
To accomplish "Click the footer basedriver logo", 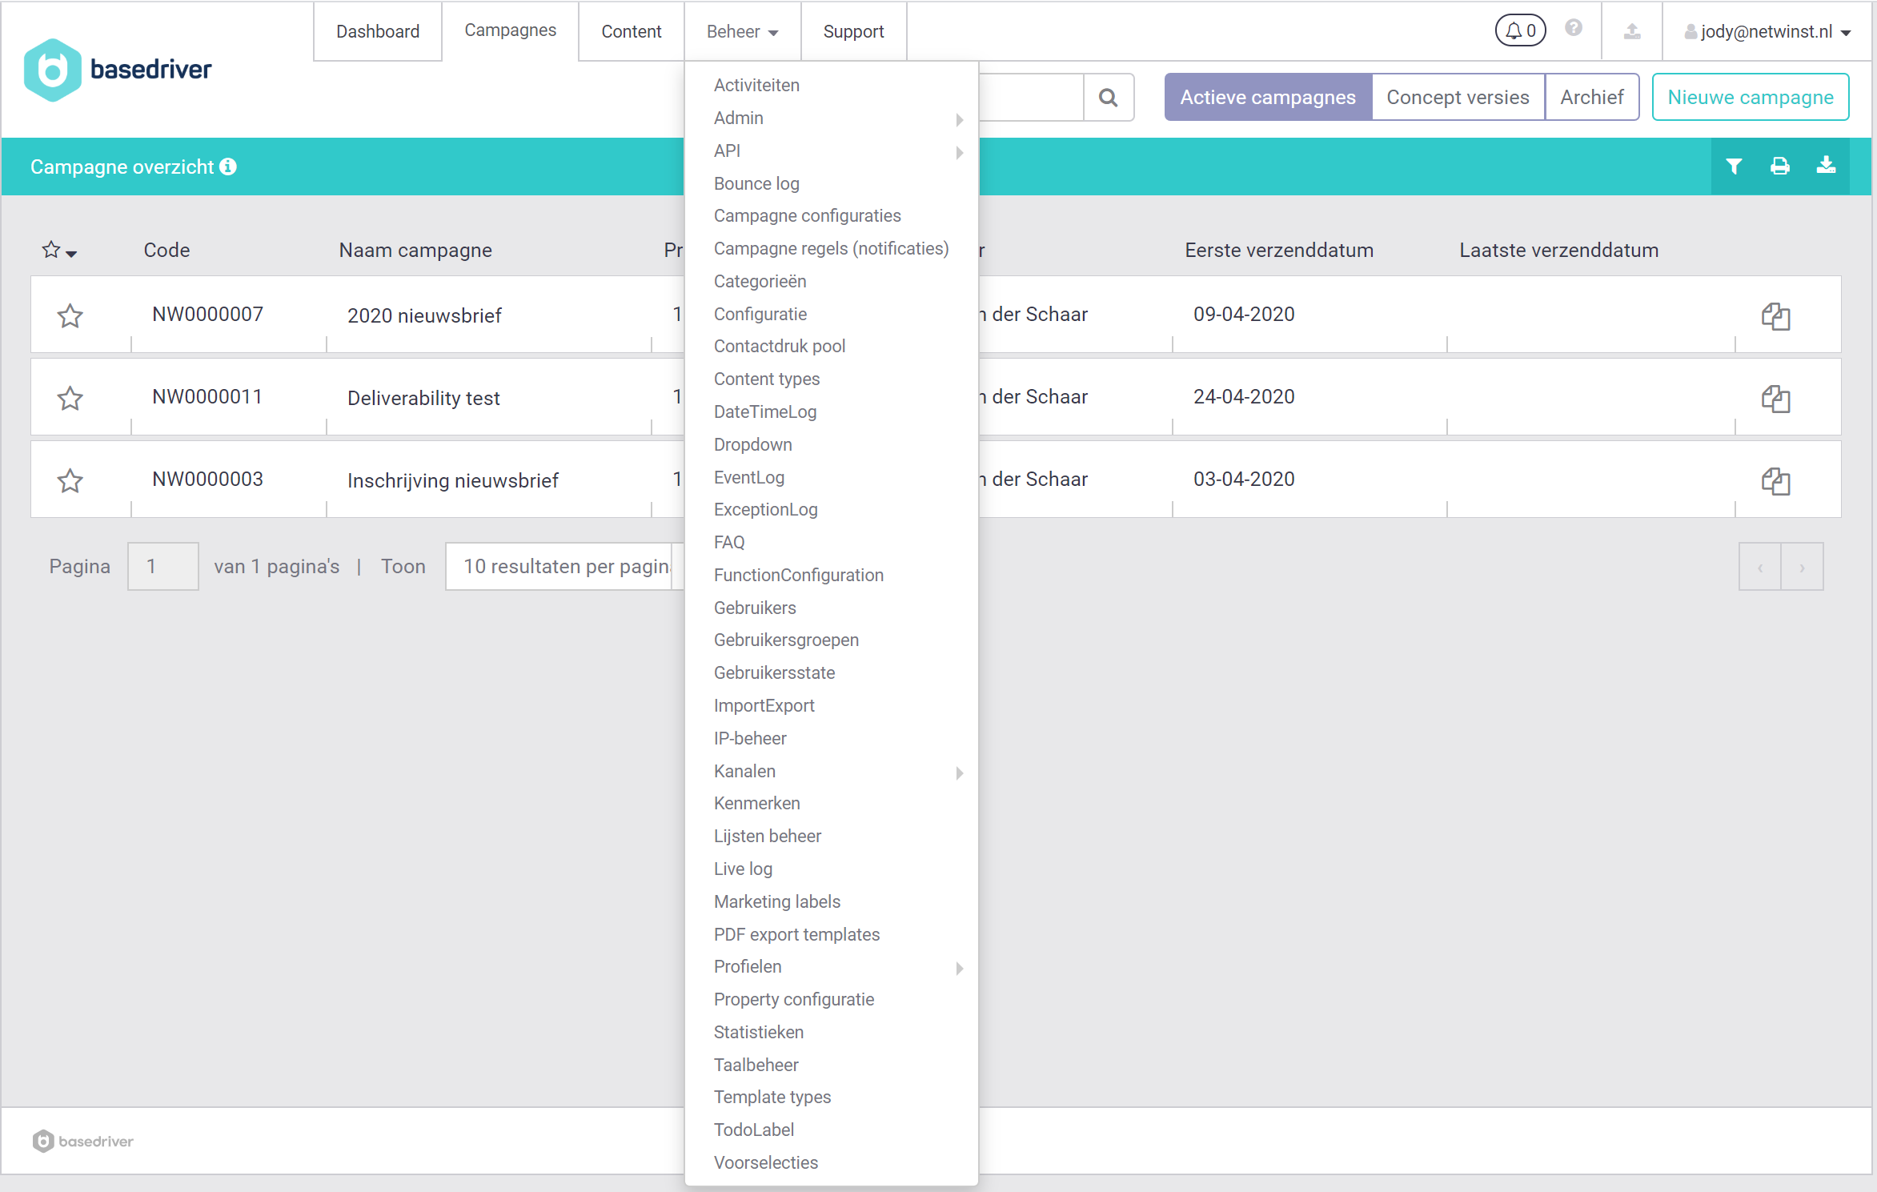I will pos(82,1141).
